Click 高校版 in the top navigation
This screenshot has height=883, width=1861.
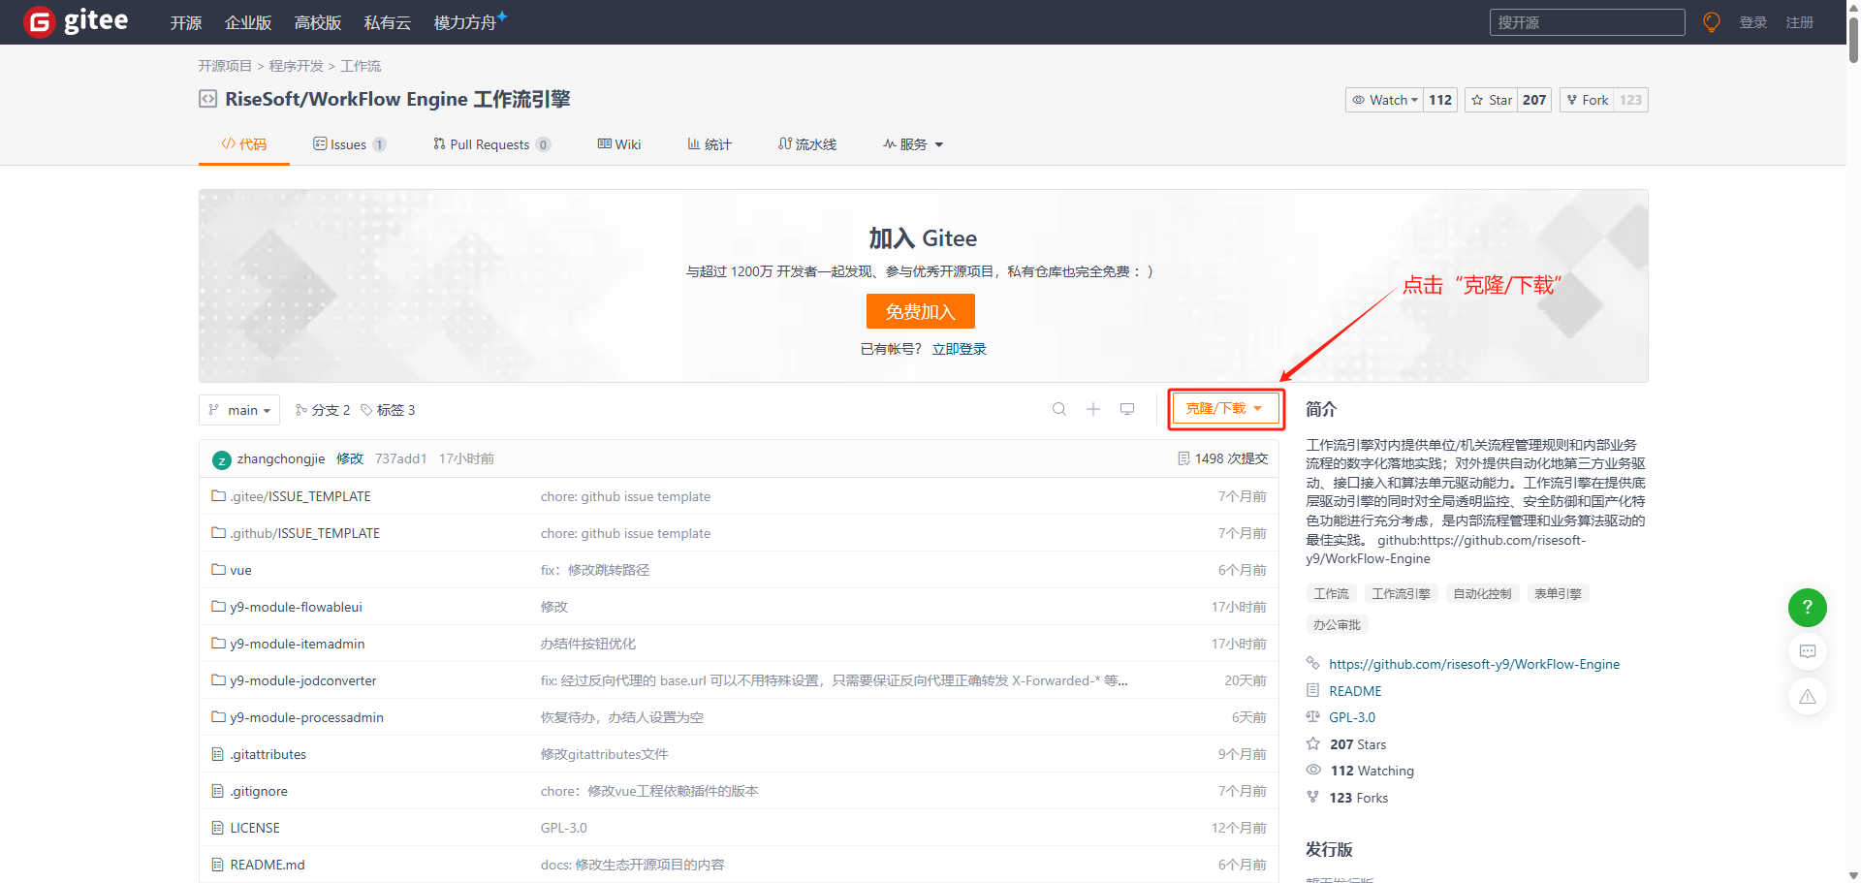coord(318,22)
